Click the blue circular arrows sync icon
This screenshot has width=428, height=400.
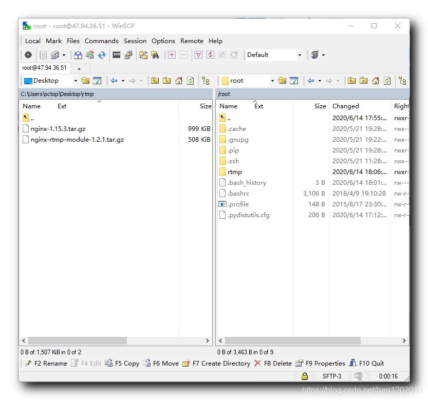point(102,55)
